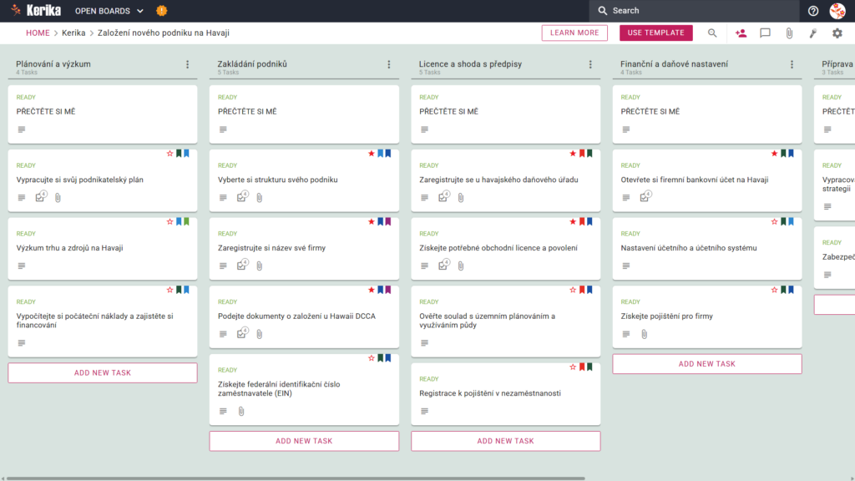The height and width of the screenshot is (481, 855).
Task: Open the user profile avatar
Action: pyautogui.click(x=837, y=10)
